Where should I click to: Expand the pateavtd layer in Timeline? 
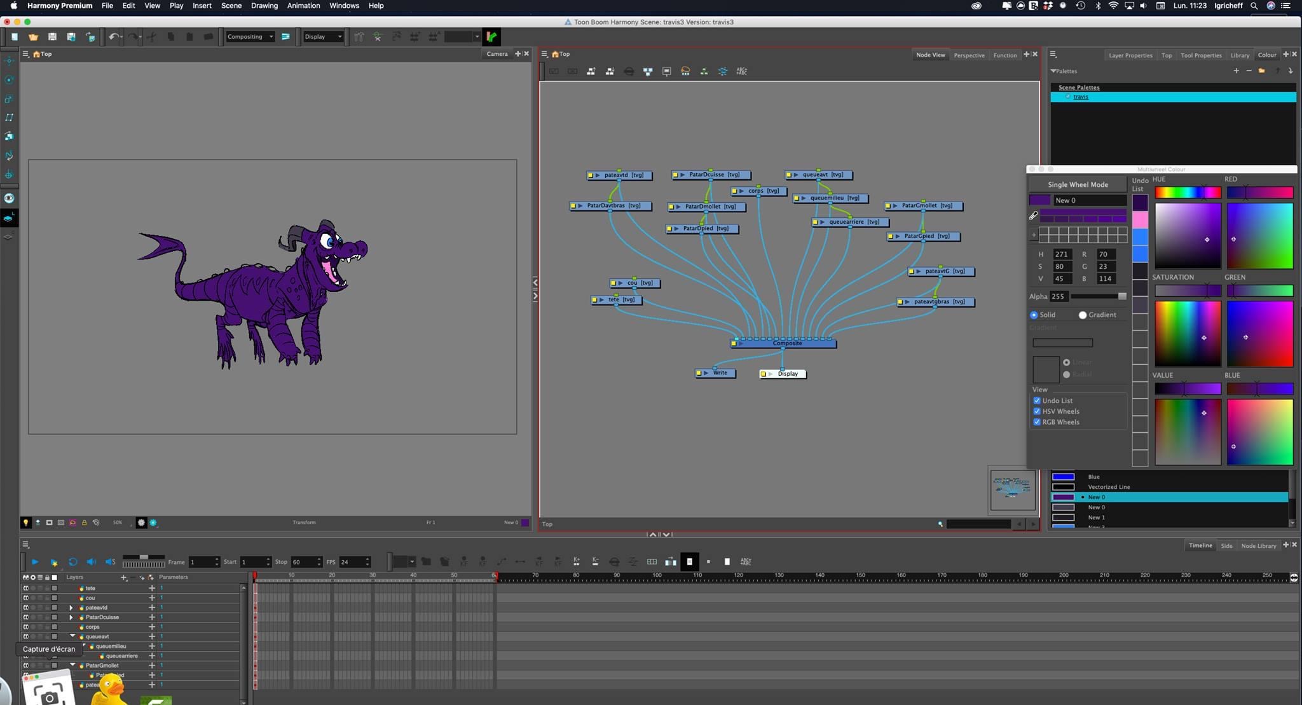(x=71, y=608)
